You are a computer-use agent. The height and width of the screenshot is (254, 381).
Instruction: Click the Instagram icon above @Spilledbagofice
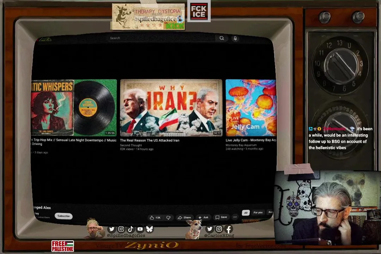[121, 229]
